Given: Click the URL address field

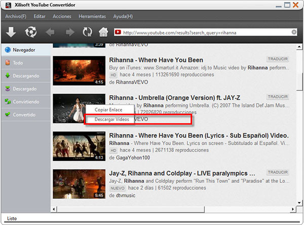Looking at the screenshot, I should pos(206,33).
